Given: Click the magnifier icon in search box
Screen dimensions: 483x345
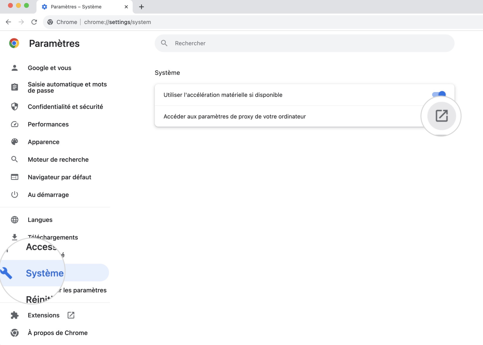Looking at the screenshot, I should (x=164, y=43).
